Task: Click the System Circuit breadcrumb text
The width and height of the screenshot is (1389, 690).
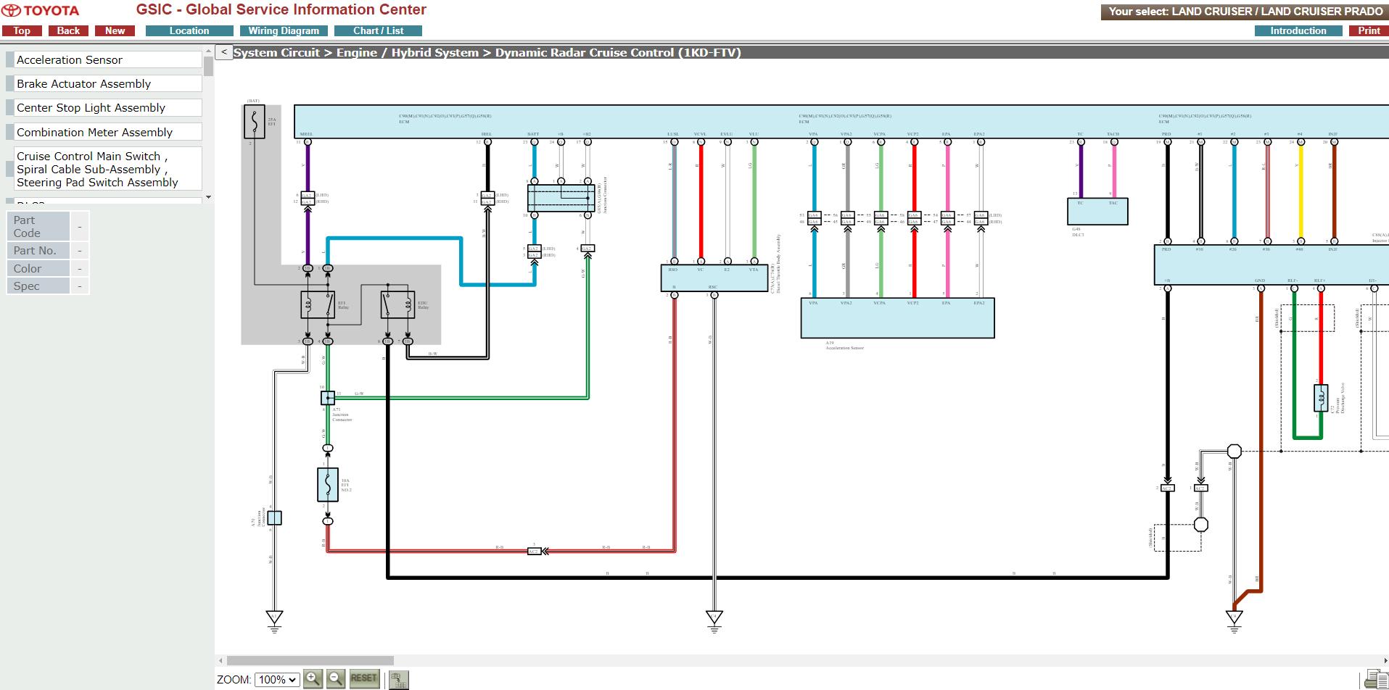Action: (276, 52)
